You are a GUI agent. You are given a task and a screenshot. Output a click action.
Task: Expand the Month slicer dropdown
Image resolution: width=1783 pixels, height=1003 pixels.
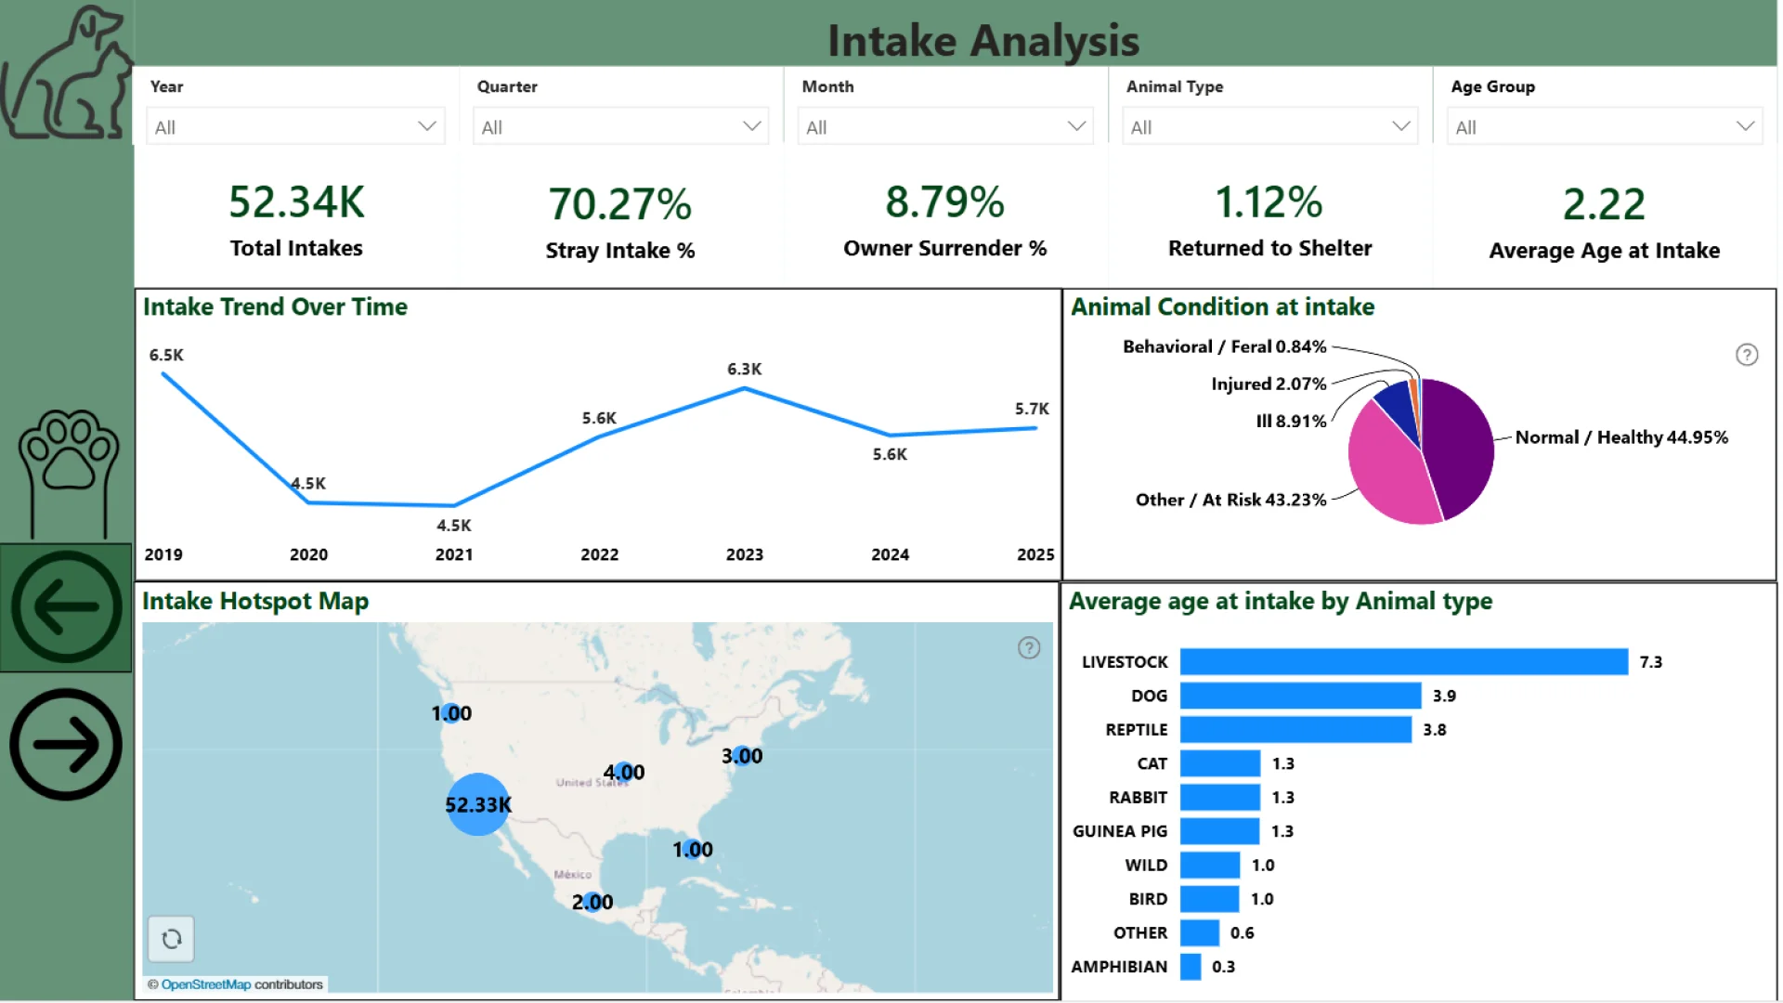click(x=945, y=126)
